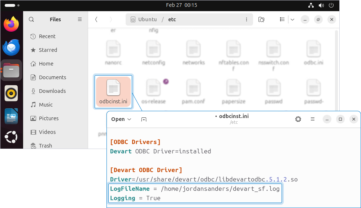Viewport: 361px width, 208px height.
Task: Open the path bar three-dot menu
Action: [x=246, y=19]
